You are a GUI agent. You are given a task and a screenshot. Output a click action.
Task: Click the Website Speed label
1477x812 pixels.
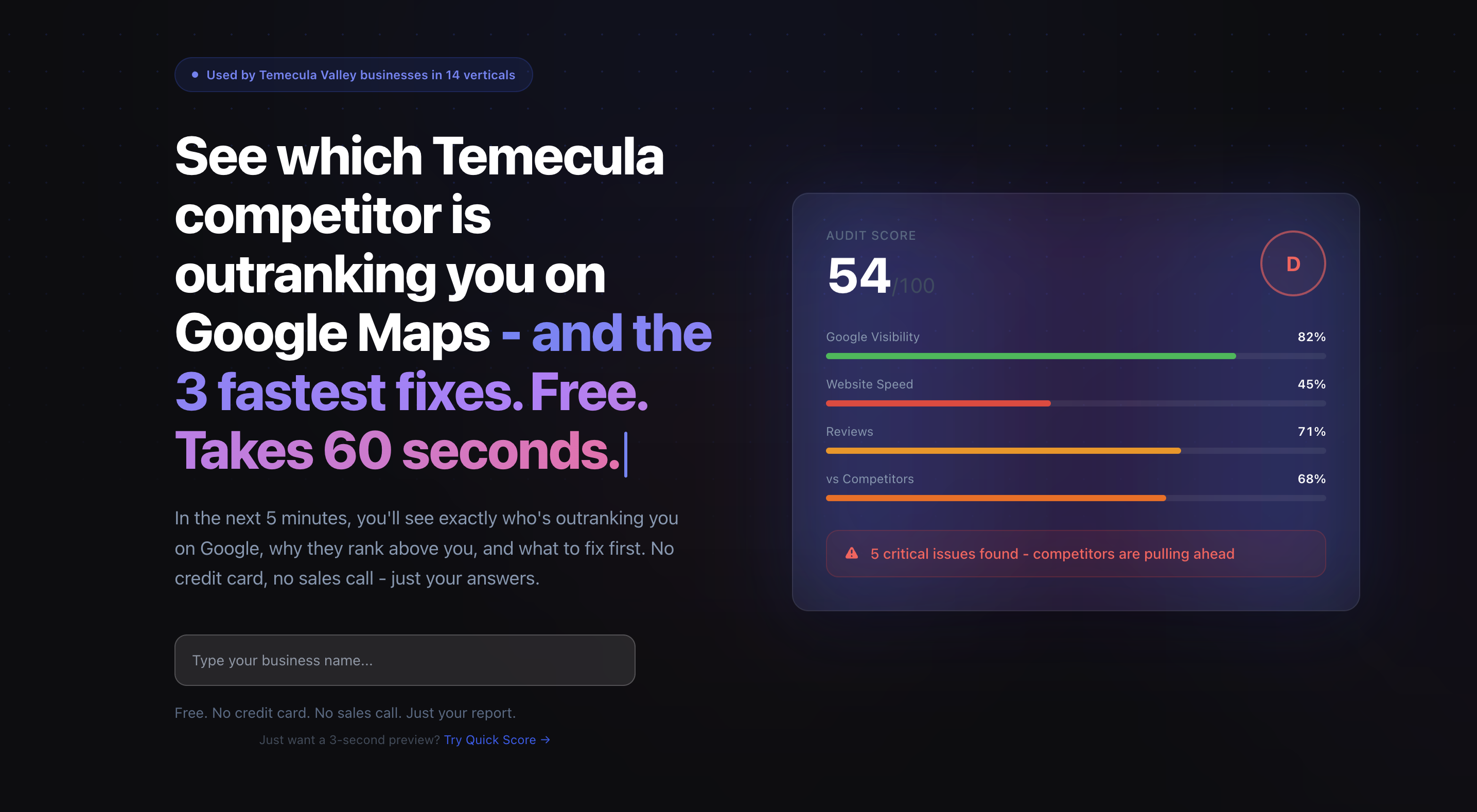click(869, 384)
